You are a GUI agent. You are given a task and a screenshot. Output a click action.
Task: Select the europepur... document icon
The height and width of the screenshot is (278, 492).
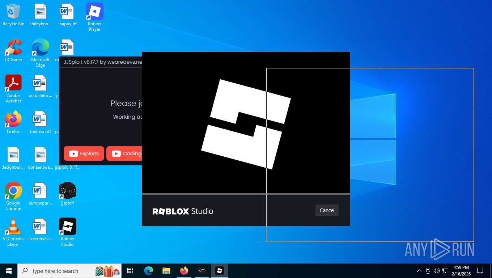pyautogui.click(x=40, y=194)
